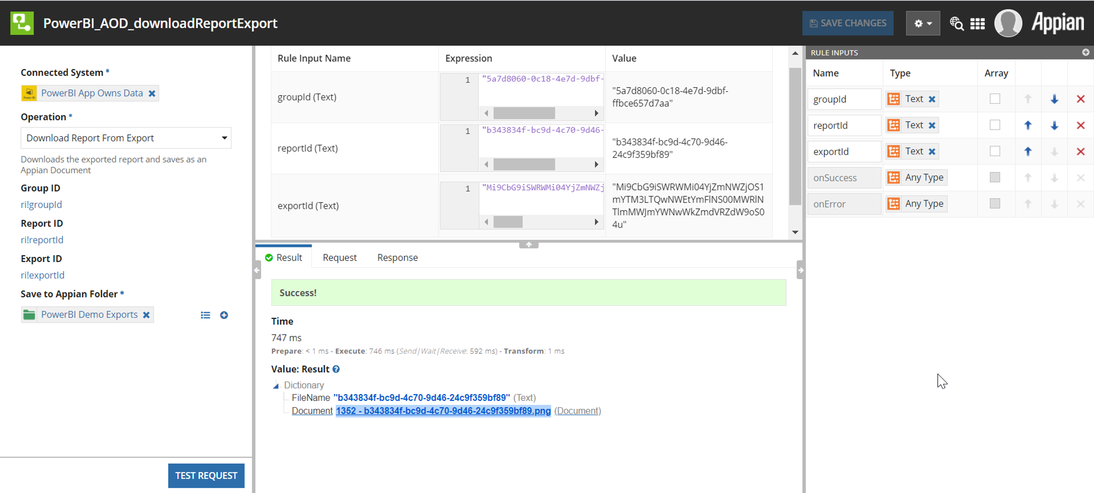This screenshot has height=493, width=1094.
Task: Edit the groupId name field
Action: point(844,99)
